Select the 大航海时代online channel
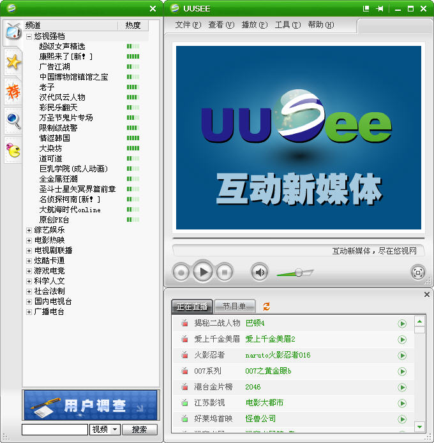Viewport: 434px width, 443px height. [x=70, y=210]
